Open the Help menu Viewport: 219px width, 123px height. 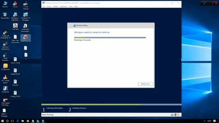pyautogui.click(x=76, y=6)
